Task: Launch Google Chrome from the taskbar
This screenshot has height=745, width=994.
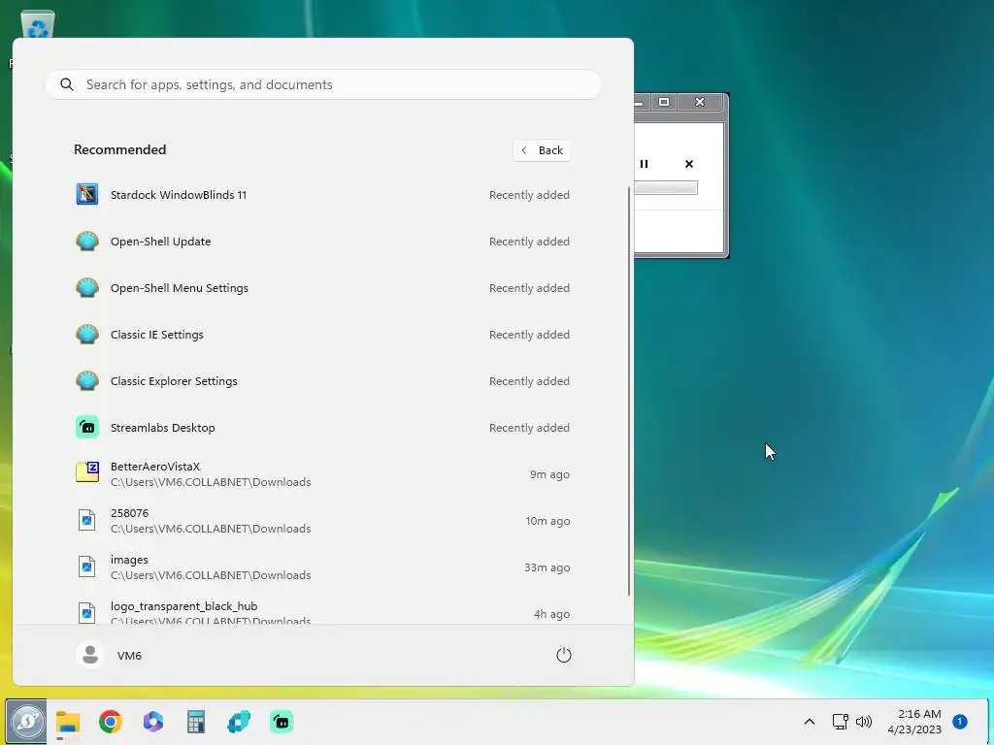Action: [111, 722]
